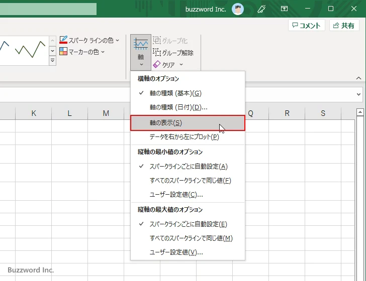The image size is (366, 281).
Task: Expand the sparkline style gallery More arrow
Action: [x=52, y=61]
